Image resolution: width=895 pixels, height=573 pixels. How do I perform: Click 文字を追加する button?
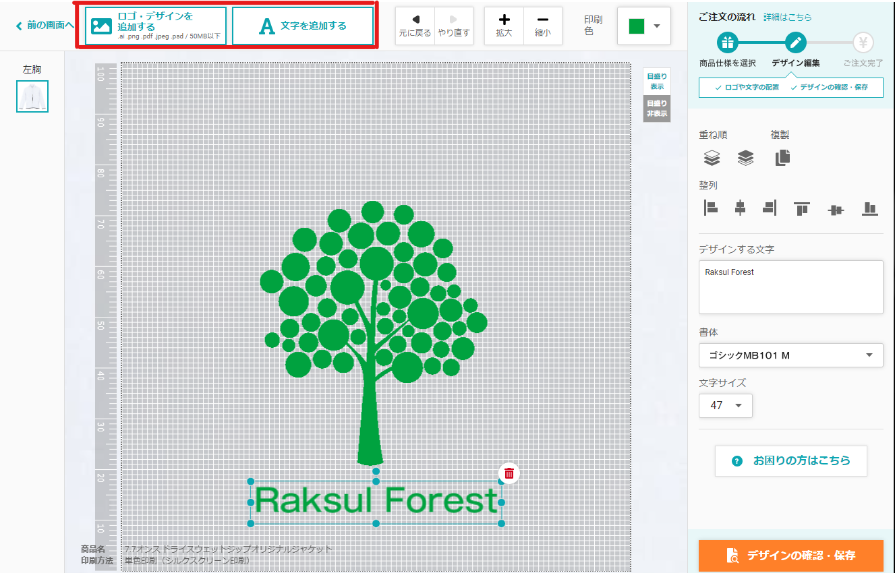[x=303, y=26]
